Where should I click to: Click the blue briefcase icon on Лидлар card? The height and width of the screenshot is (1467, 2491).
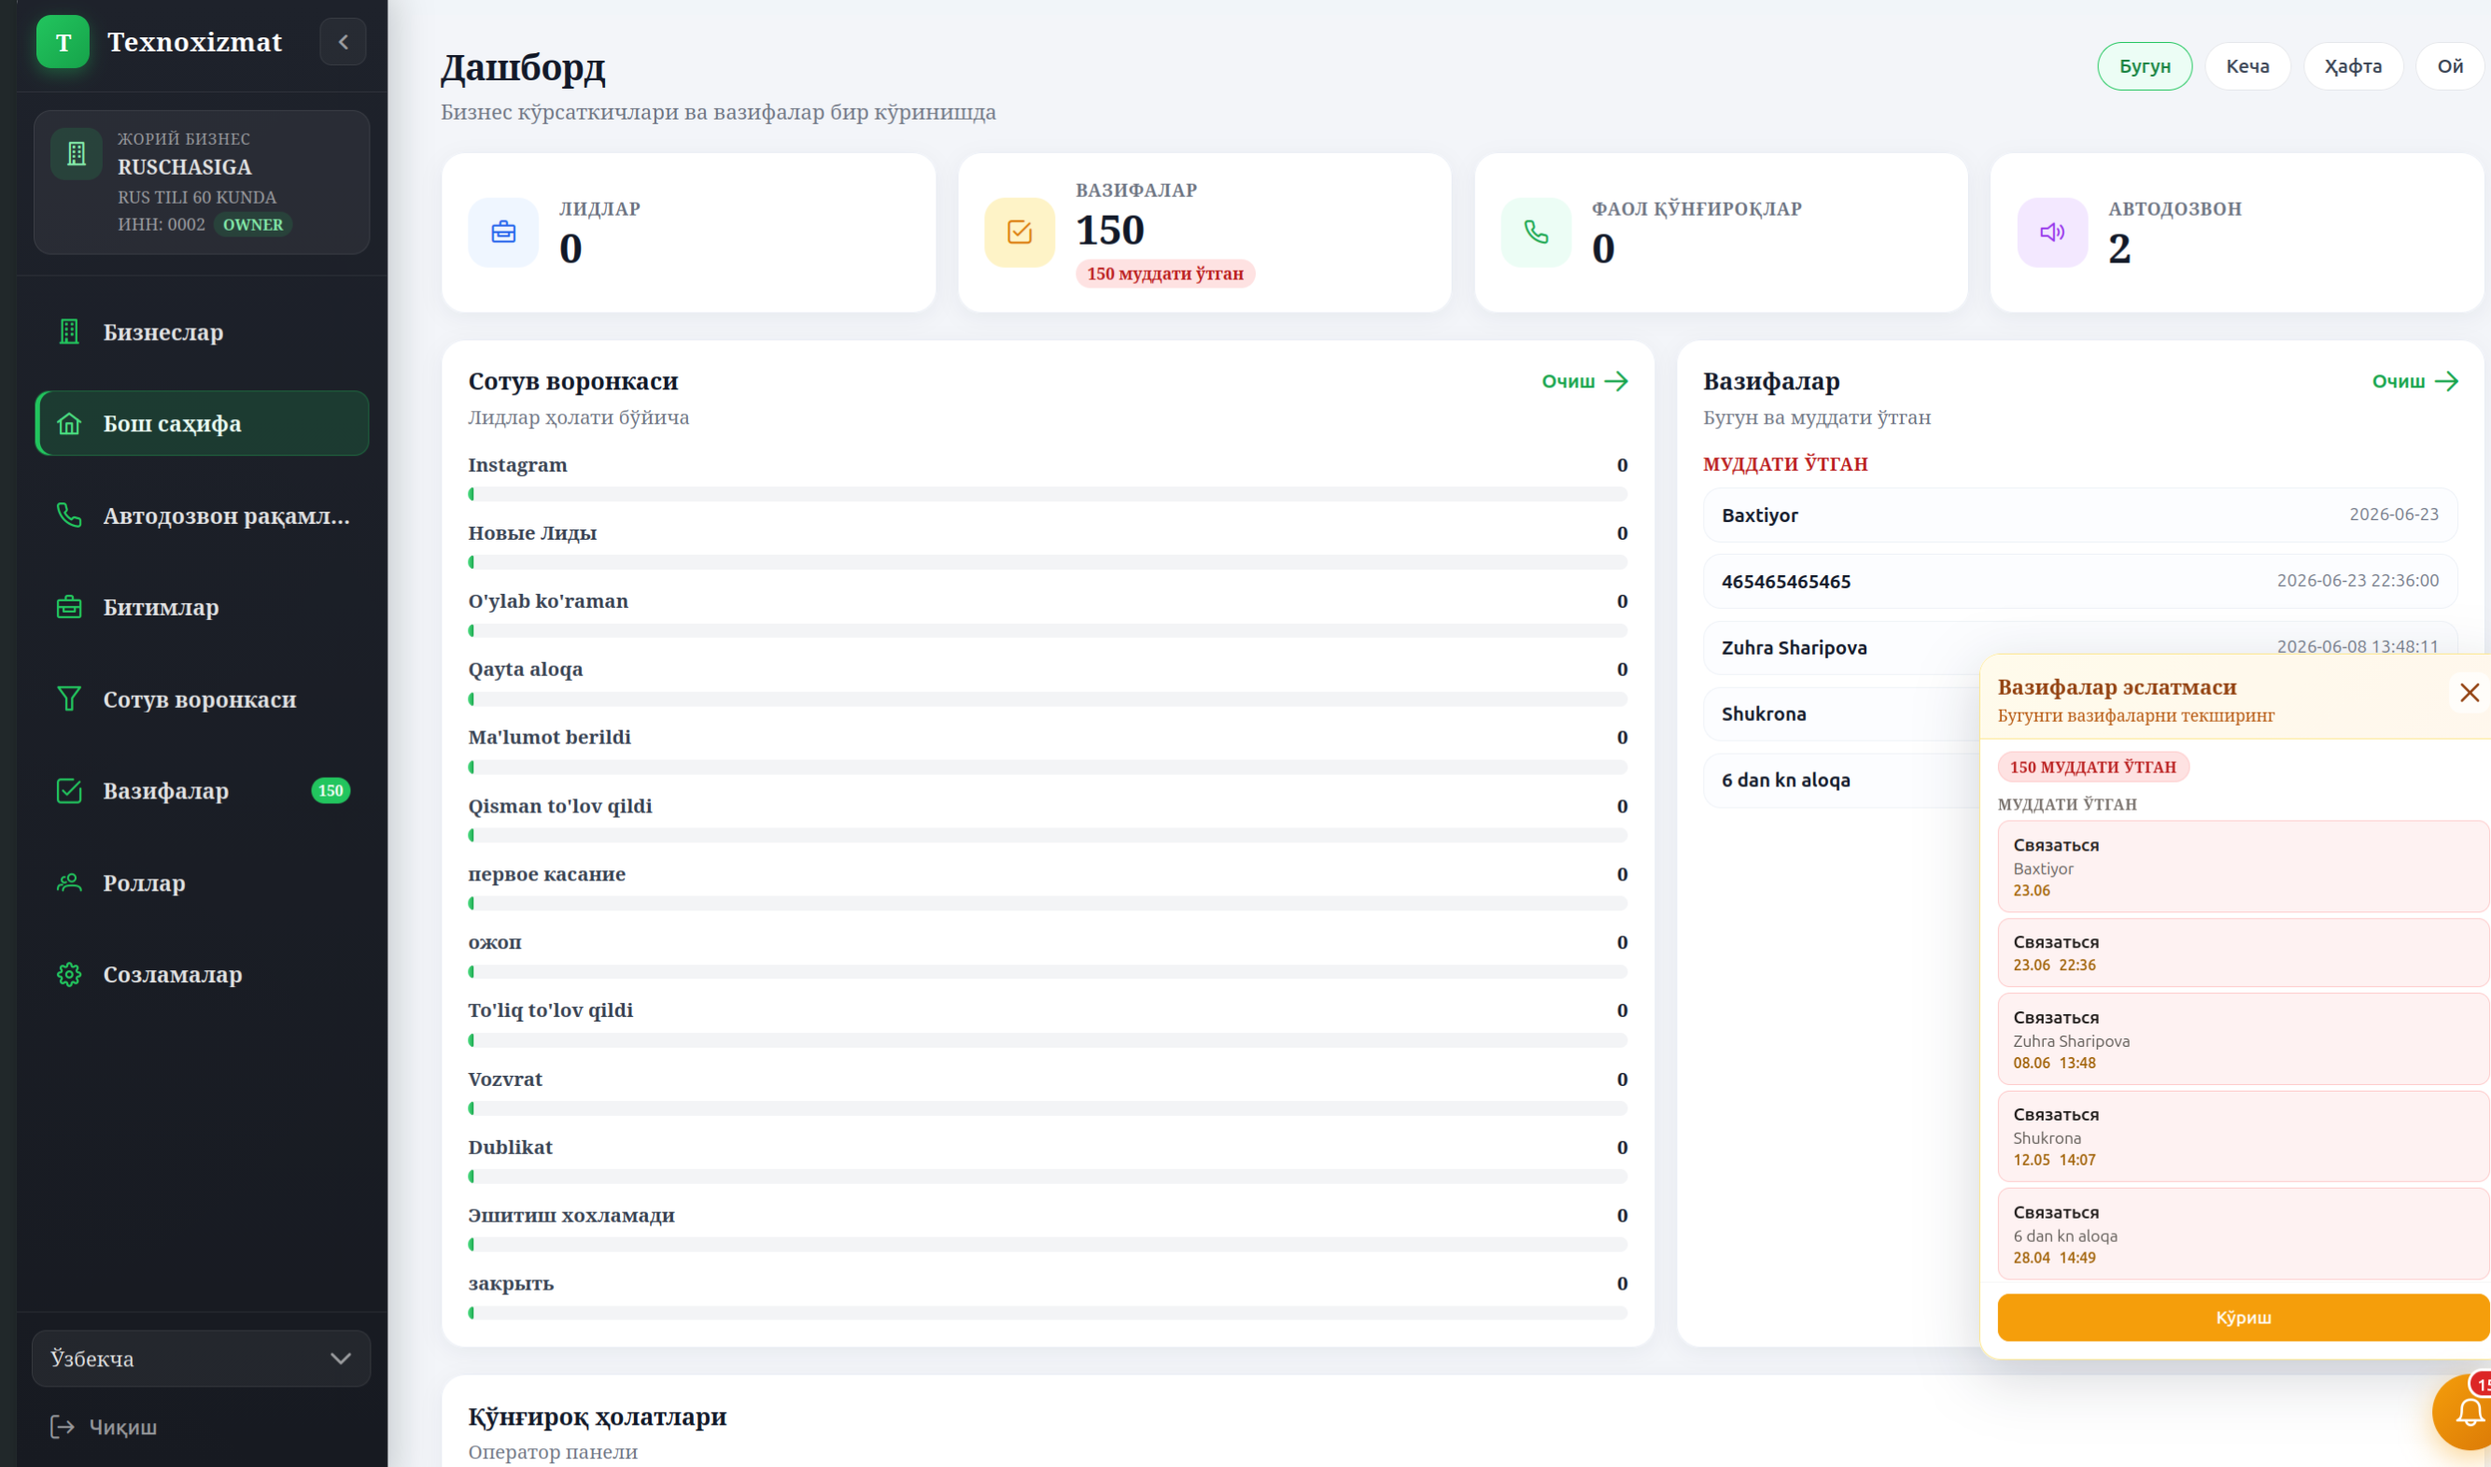pos(503,233)
